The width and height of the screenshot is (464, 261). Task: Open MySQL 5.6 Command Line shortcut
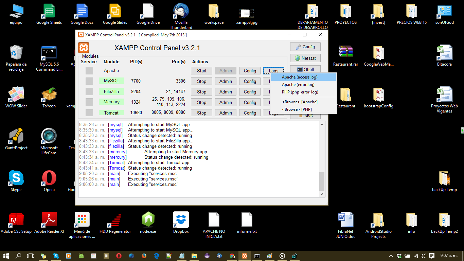point(49,58)
